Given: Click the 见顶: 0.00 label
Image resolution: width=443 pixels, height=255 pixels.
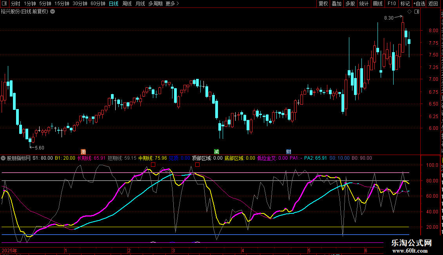Looking at the screenshot, I should tap(180, 158).
